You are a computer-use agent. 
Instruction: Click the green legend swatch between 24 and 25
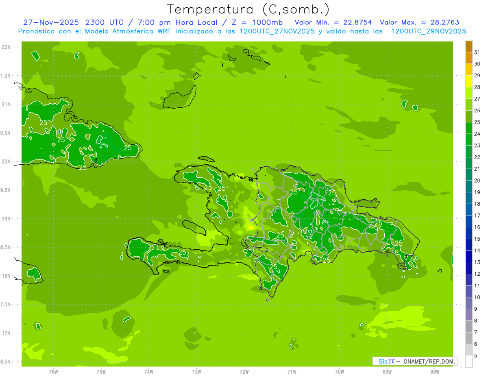(469, 128)
